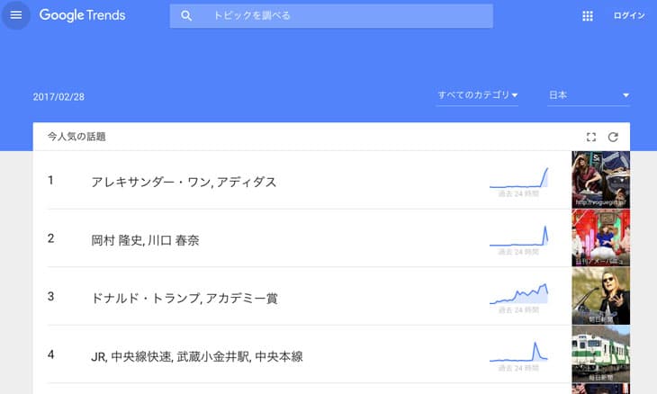Expand the すべてのカテゴリ category dropdown

point(478,95)
